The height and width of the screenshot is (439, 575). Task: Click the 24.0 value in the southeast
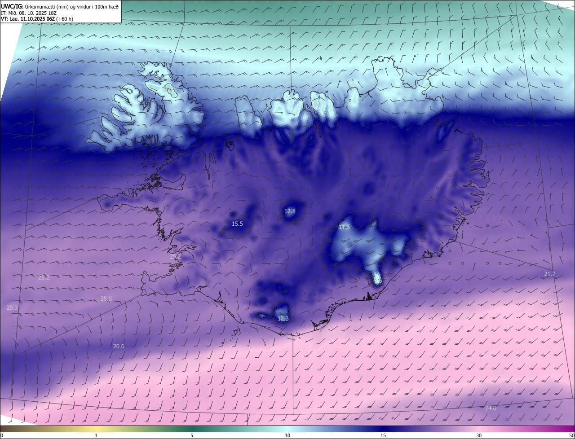coord(491,408)
